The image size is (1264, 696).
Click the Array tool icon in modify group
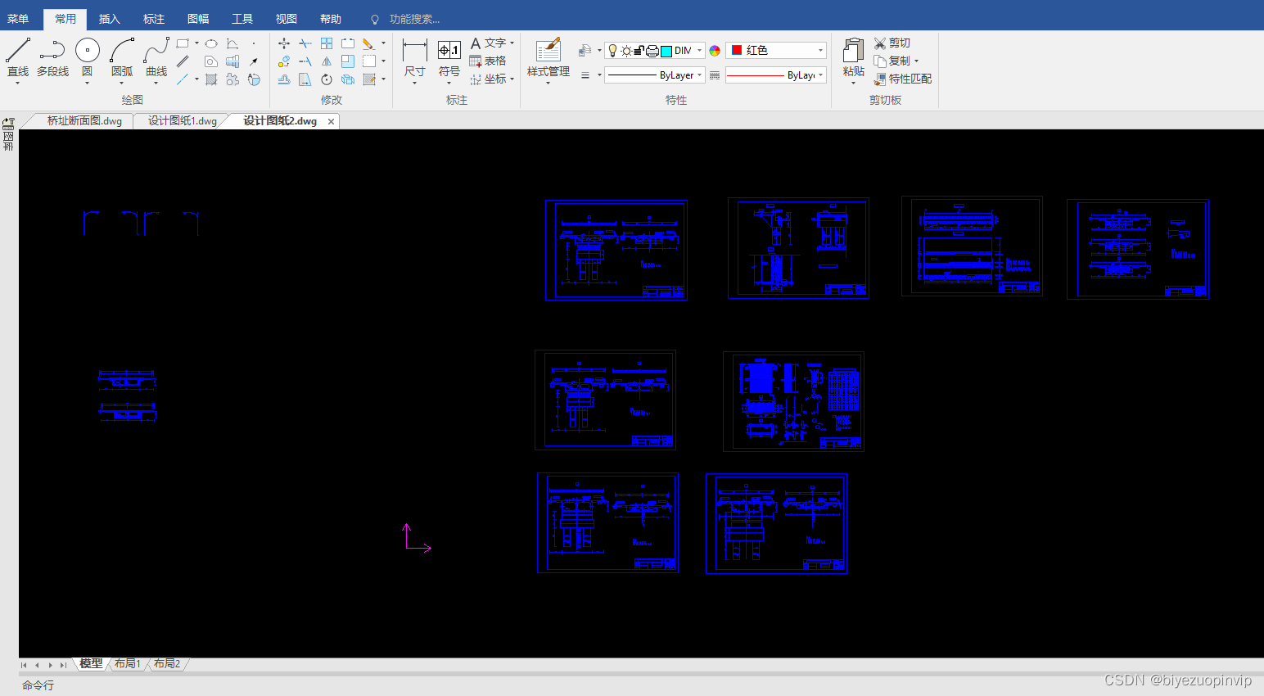pos(327,43)
